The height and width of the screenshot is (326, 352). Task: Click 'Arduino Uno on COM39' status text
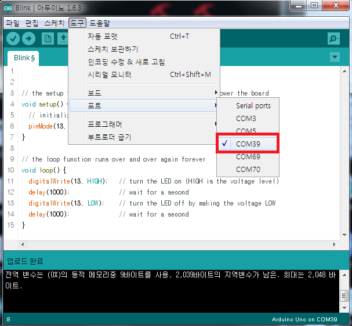click(304, 319)
